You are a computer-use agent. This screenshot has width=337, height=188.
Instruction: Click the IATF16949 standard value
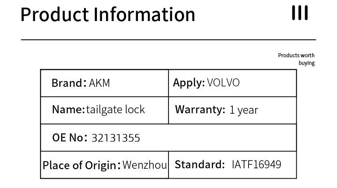pos(257,164)
